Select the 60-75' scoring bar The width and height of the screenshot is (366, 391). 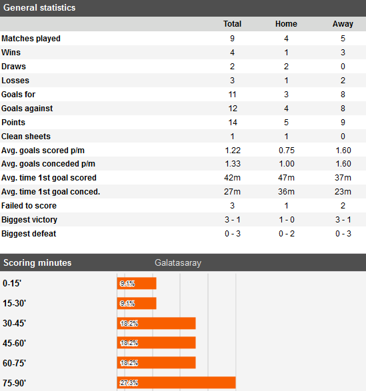click(156, 363)
